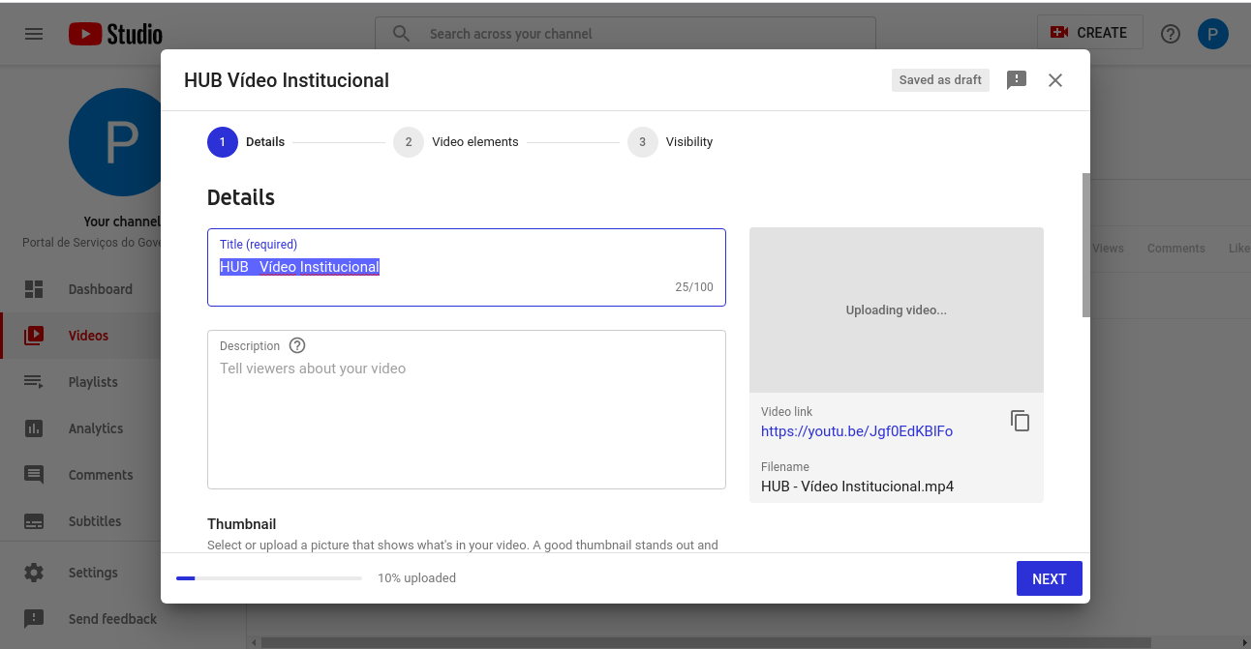Screen dimensions: 1251x649
Task: Open the hamburger menu in YouTube Studio
Action: [x=34, y=34]
